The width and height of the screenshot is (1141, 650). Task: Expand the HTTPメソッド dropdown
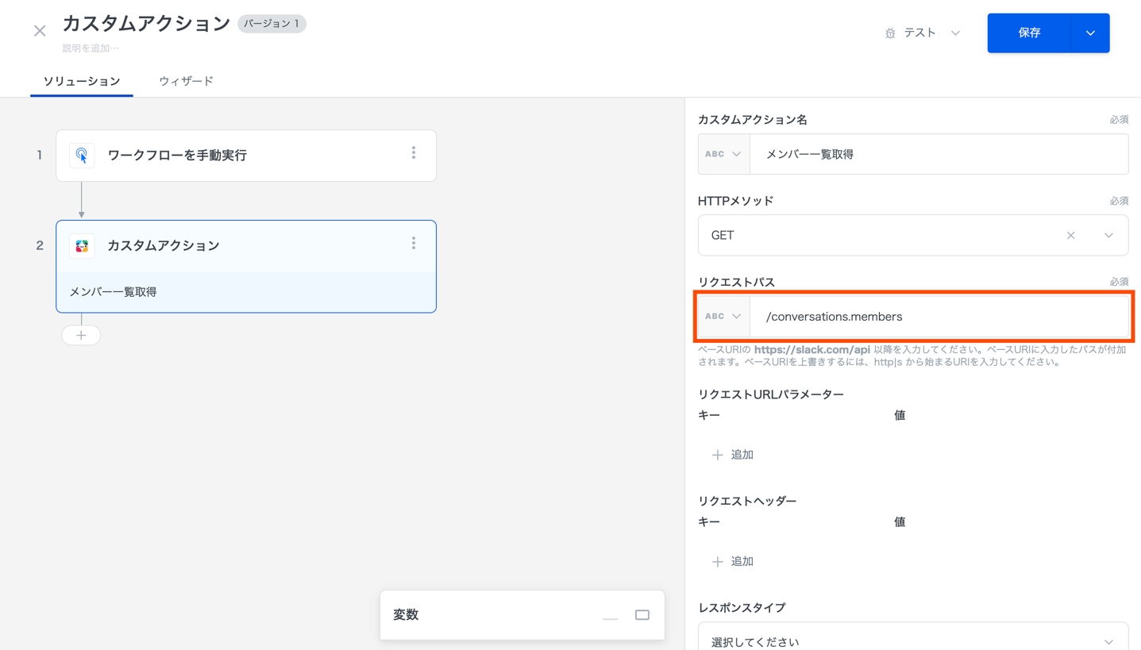[x=1108, y=236]
